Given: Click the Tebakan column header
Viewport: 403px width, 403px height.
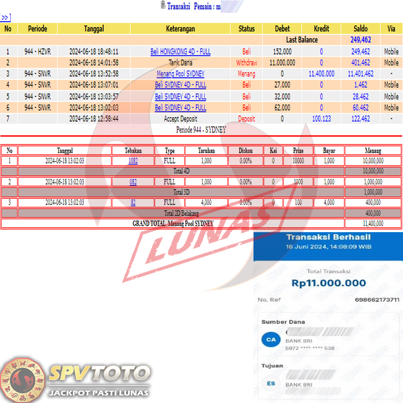Looking at the screenshot, I should pos(133,151).
